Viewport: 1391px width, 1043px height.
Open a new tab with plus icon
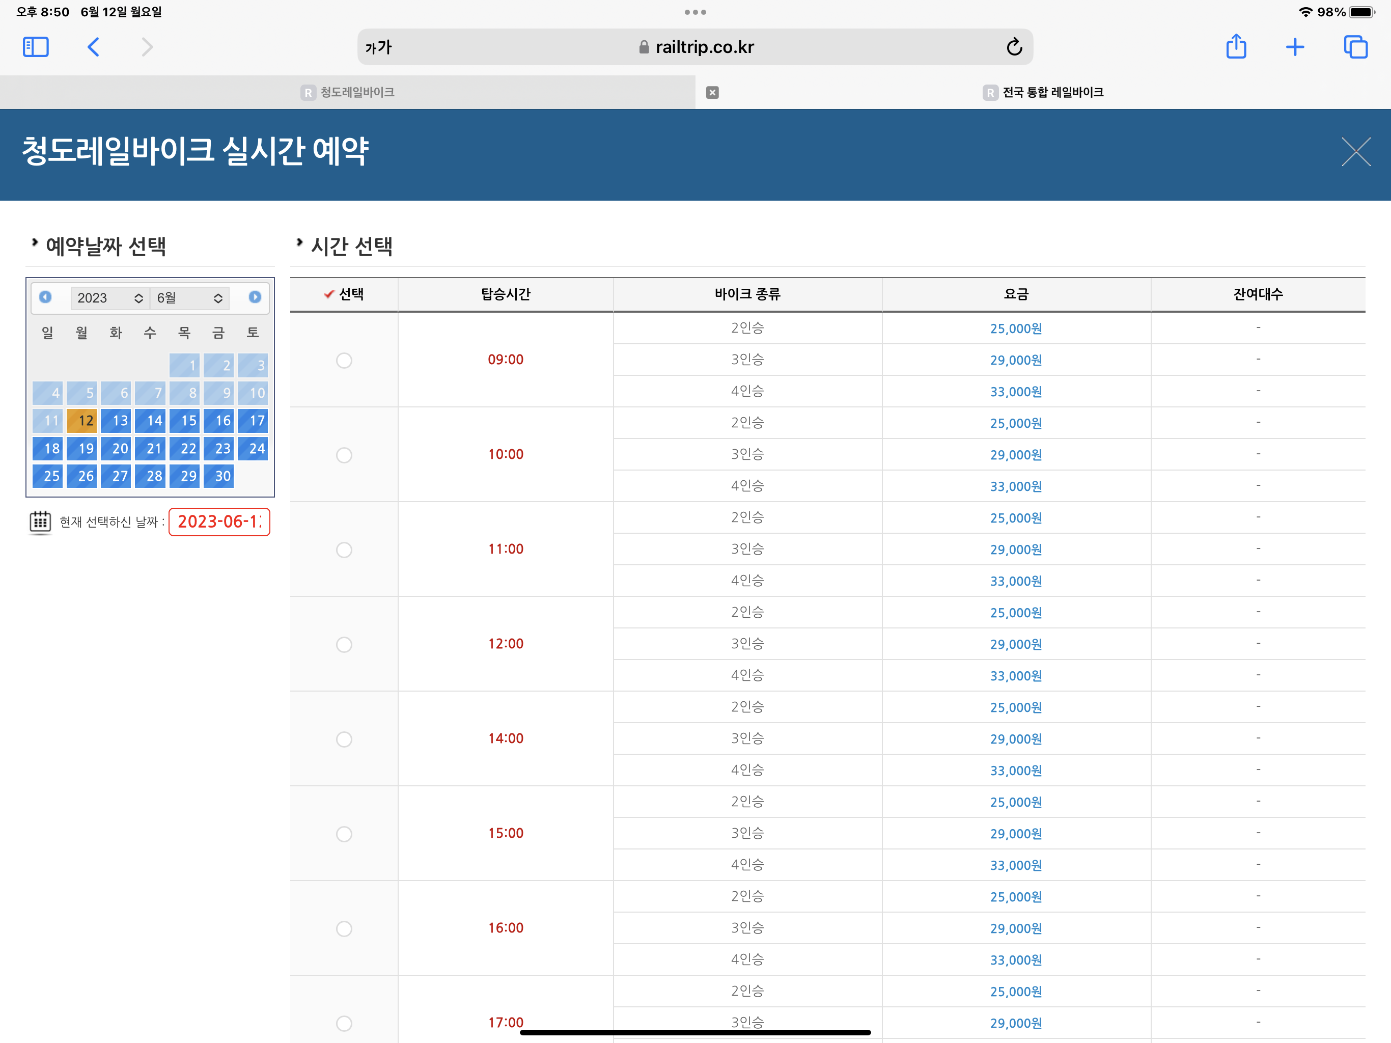pos(1295,47)
